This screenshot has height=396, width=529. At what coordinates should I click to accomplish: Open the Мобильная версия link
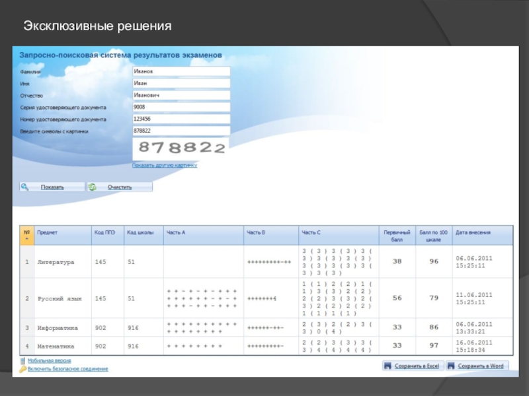click(49, 360)
